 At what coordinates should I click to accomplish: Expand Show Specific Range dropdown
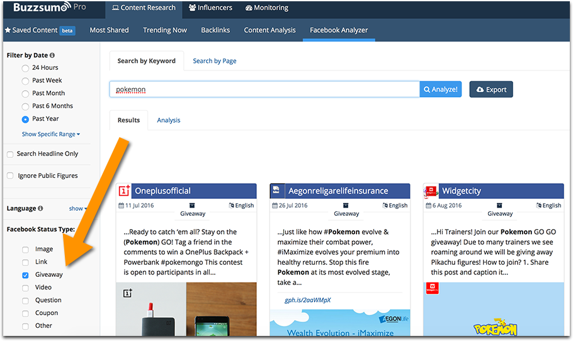51,134
